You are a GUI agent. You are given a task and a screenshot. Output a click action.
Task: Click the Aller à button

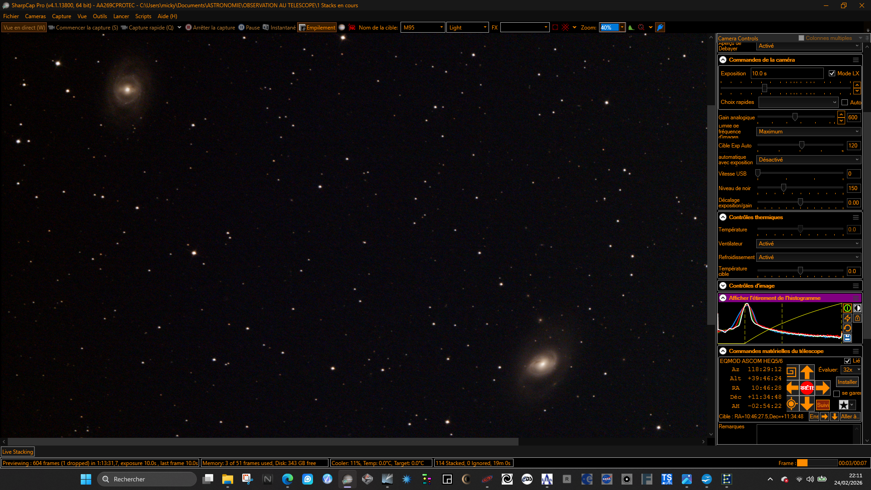[849, 416]
